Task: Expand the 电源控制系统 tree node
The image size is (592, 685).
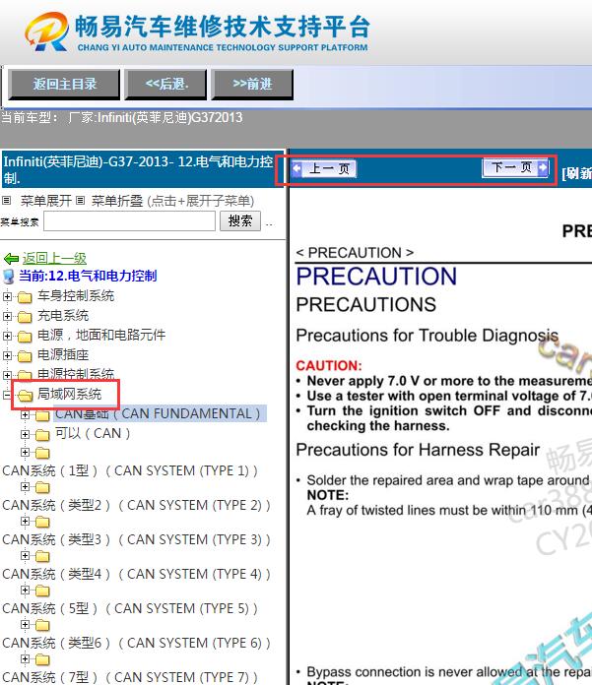Action: [7, 375]
